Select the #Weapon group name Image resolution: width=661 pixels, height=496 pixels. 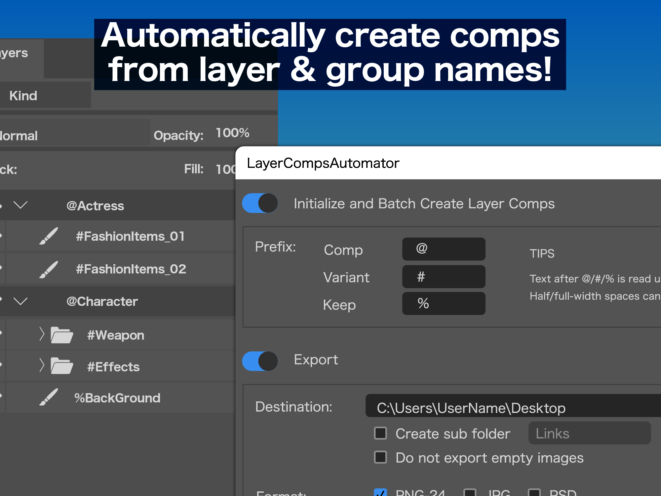click(x=116, y=335)
